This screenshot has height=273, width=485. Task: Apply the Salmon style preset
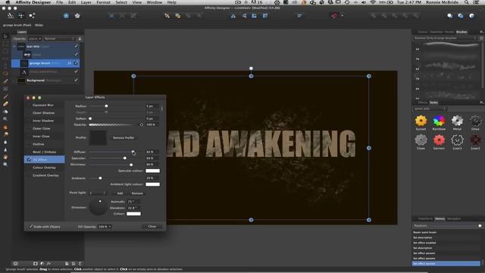[x=439, y=140]
